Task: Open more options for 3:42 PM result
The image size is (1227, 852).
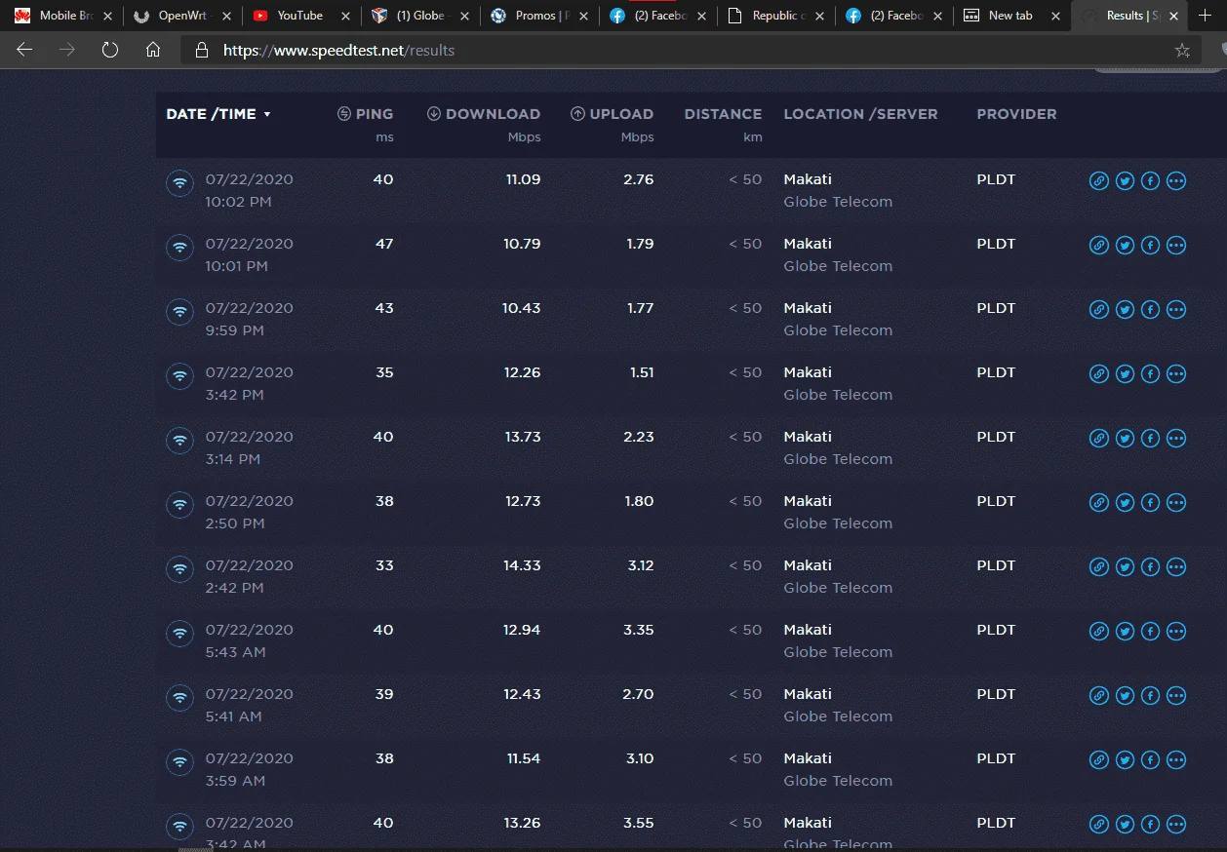Action: [1176, 374]
